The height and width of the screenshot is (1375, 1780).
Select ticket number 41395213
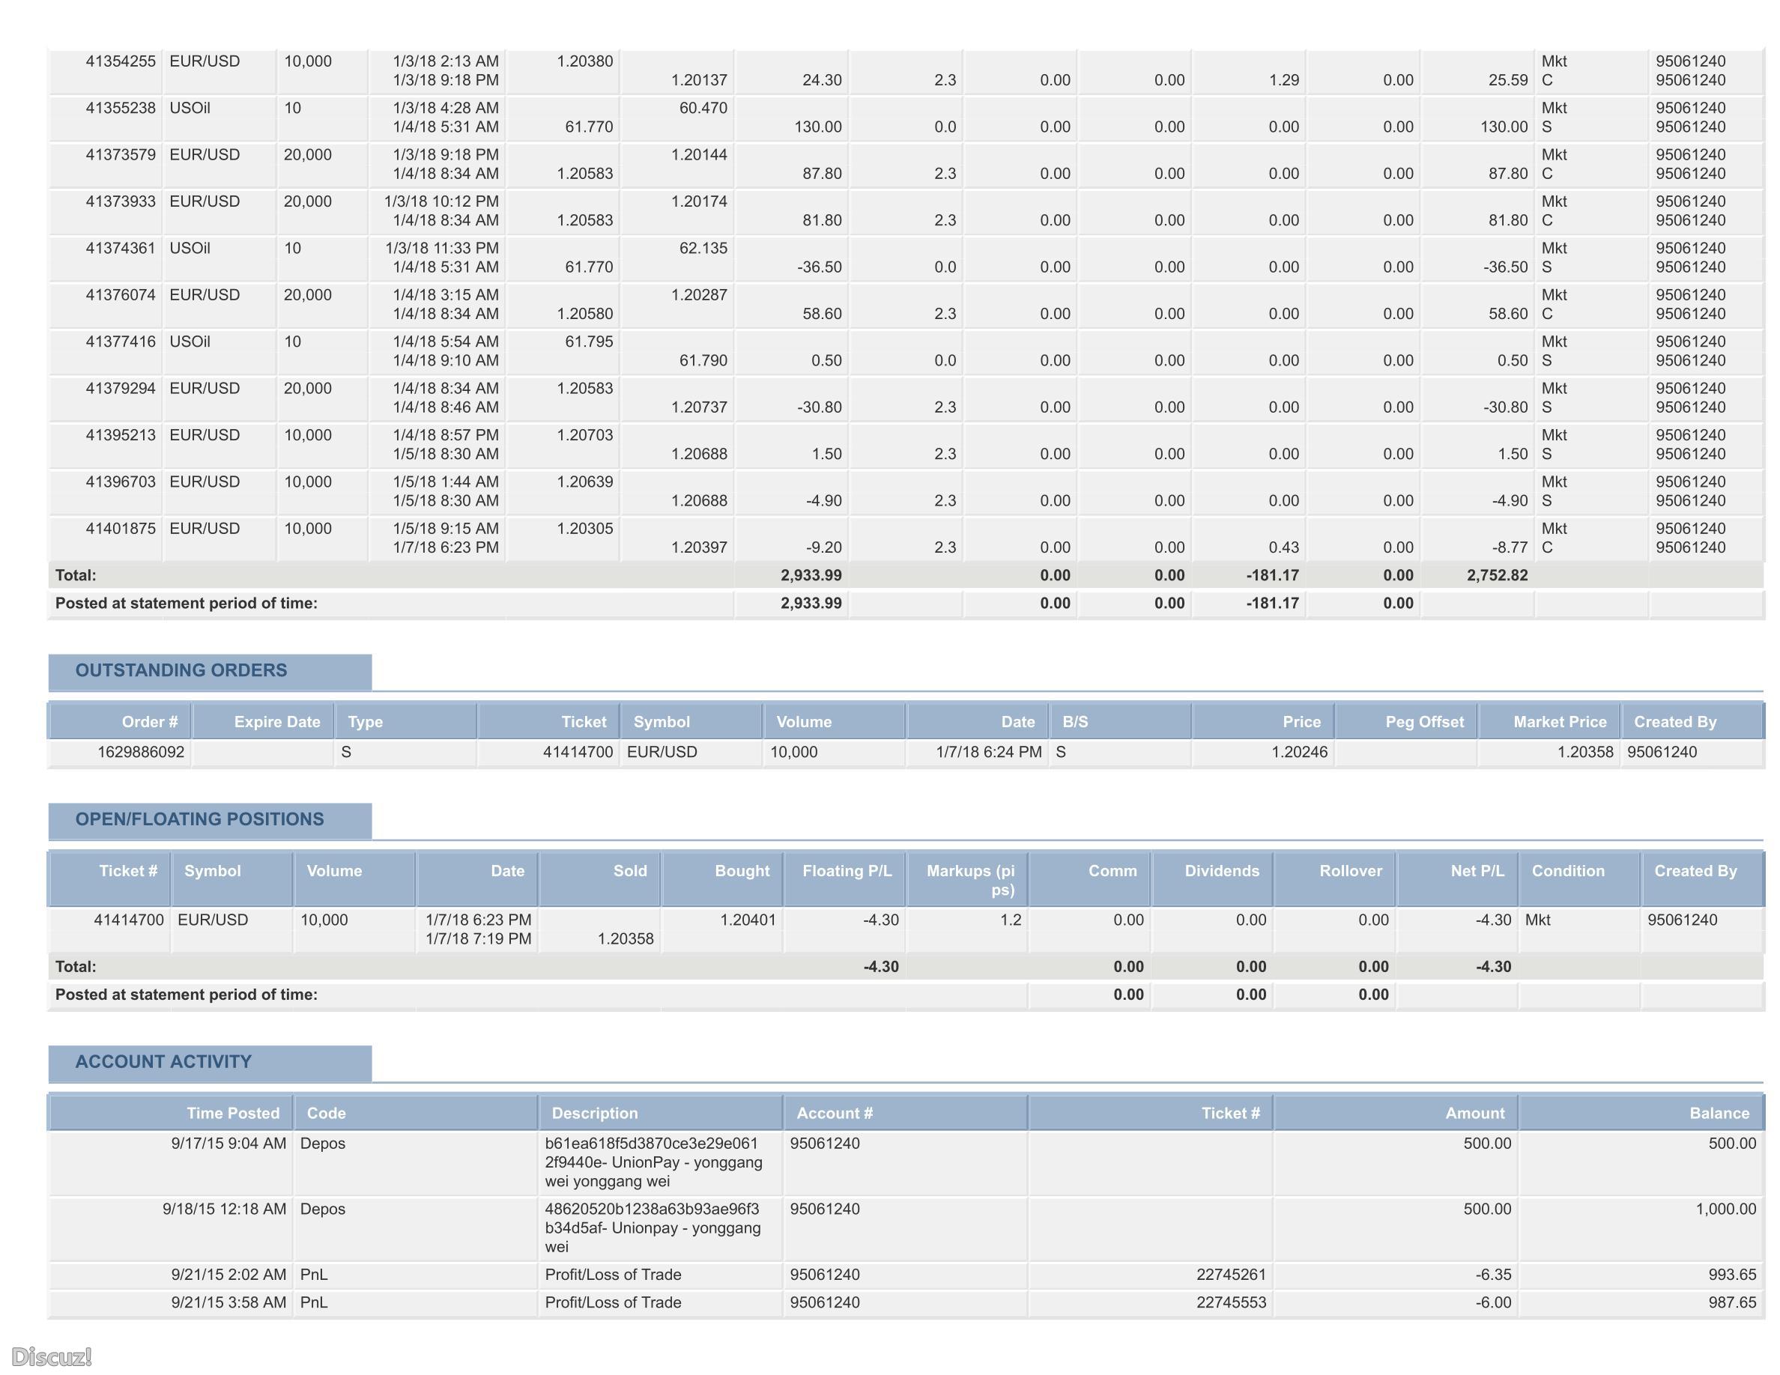pyautogui.click(x=121, y=435)
